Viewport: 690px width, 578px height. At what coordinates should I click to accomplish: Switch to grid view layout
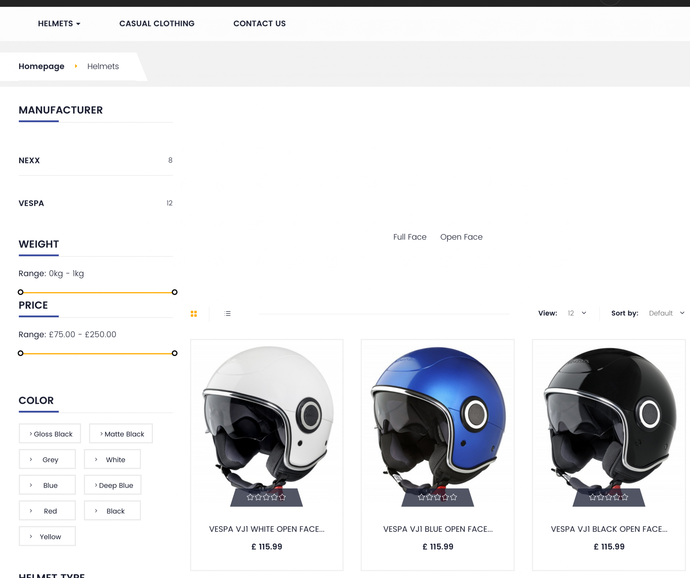click(x=193, y=314)
